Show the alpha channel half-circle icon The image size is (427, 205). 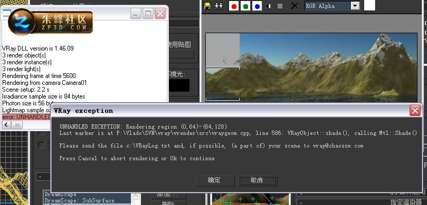pos(269,6)
